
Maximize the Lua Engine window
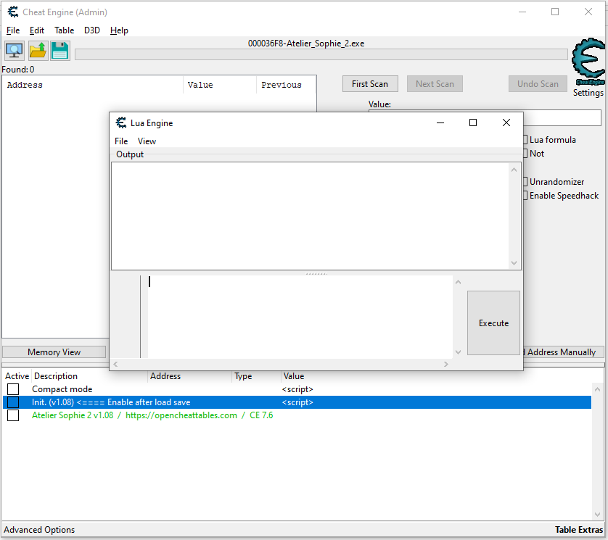(473, 122)
